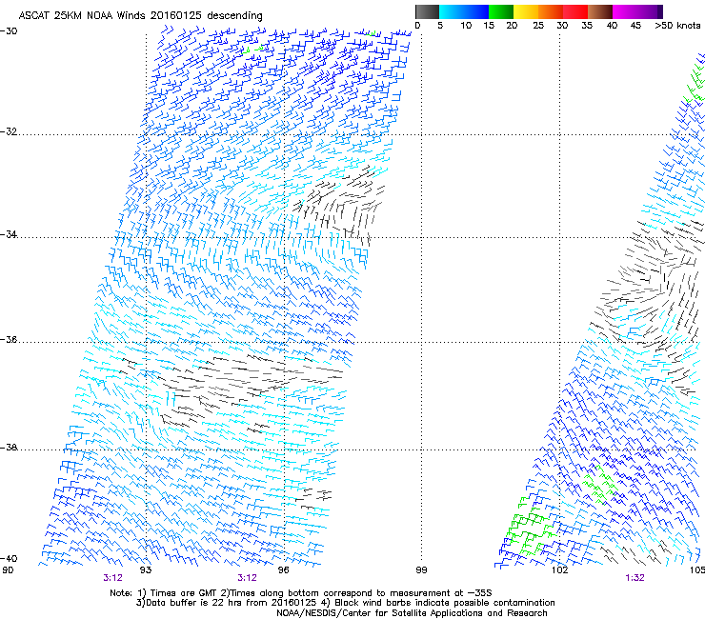Click the green 15-20 knots legend color
The height and width of the screenshot is (619, 705).
[501, 11]
